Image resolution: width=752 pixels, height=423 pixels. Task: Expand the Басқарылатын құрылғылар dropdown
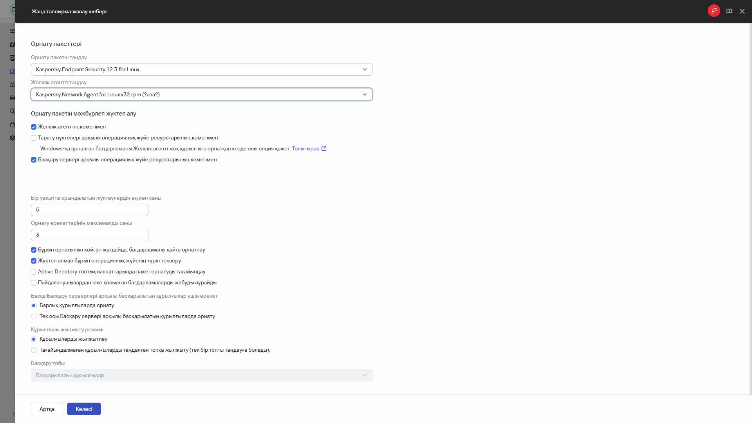[201, 375]
